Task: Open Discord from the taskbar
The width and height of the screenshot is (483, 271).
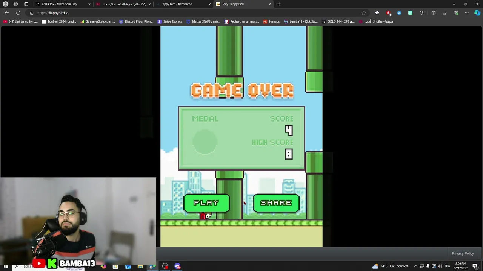Action: tap(177, 266)
